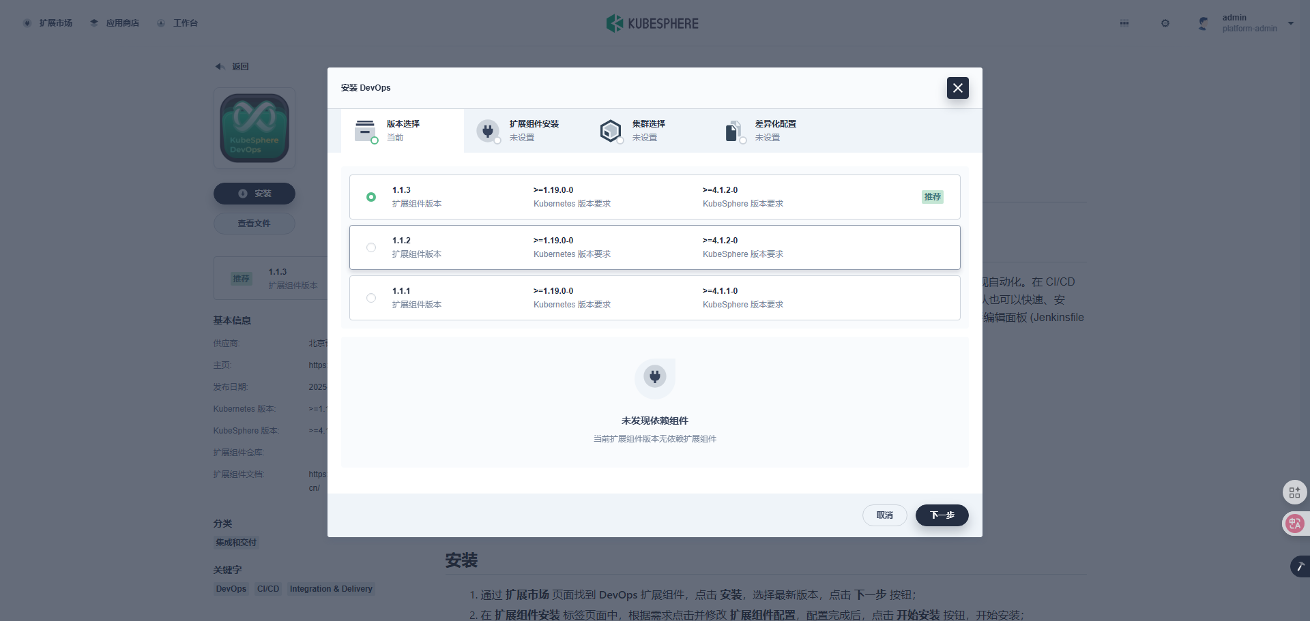The image size is (1310, 621).
Task: Click the document icon of 差异化配置 step
Action: tap(733, 131)
